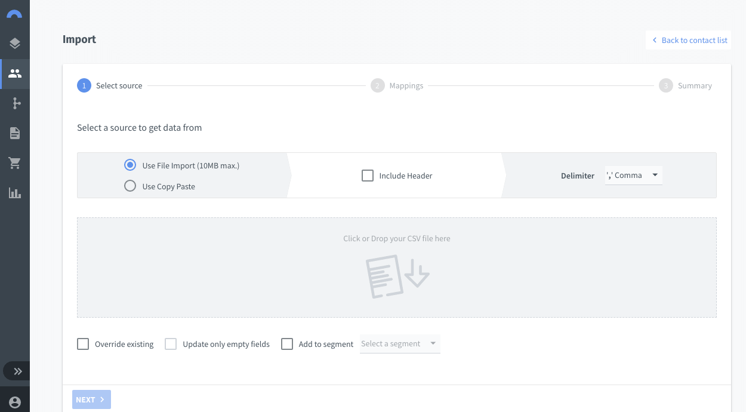Image resolution: width=746 pixels, height=412 pixels.
Task: Select the Use Copy Paste radio option
Action: click(130, 186)
